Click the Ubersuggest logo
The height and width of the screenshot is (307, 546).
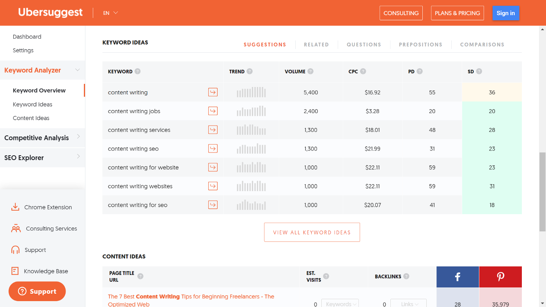pos(50,12)
